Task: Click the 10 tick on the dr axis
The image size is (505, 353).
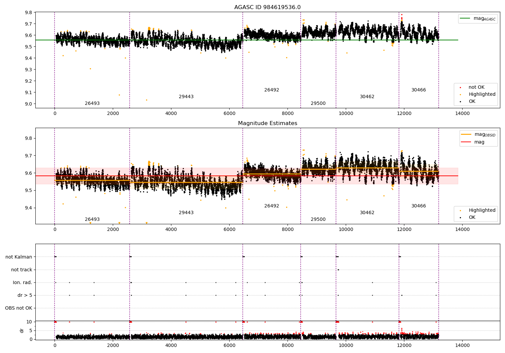Action: [29, 322]
